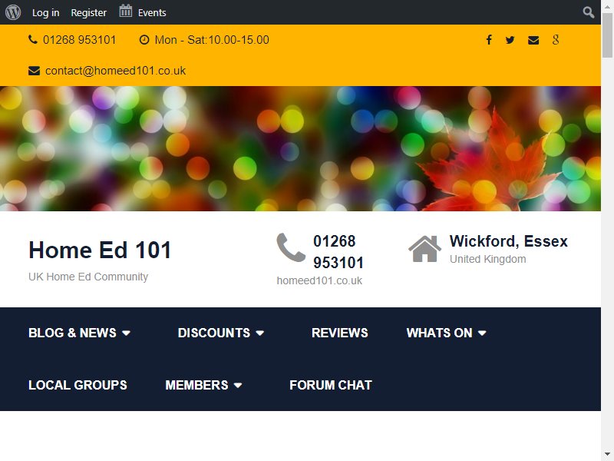Click the vertical scrollbar thumb

click(607, 35)
